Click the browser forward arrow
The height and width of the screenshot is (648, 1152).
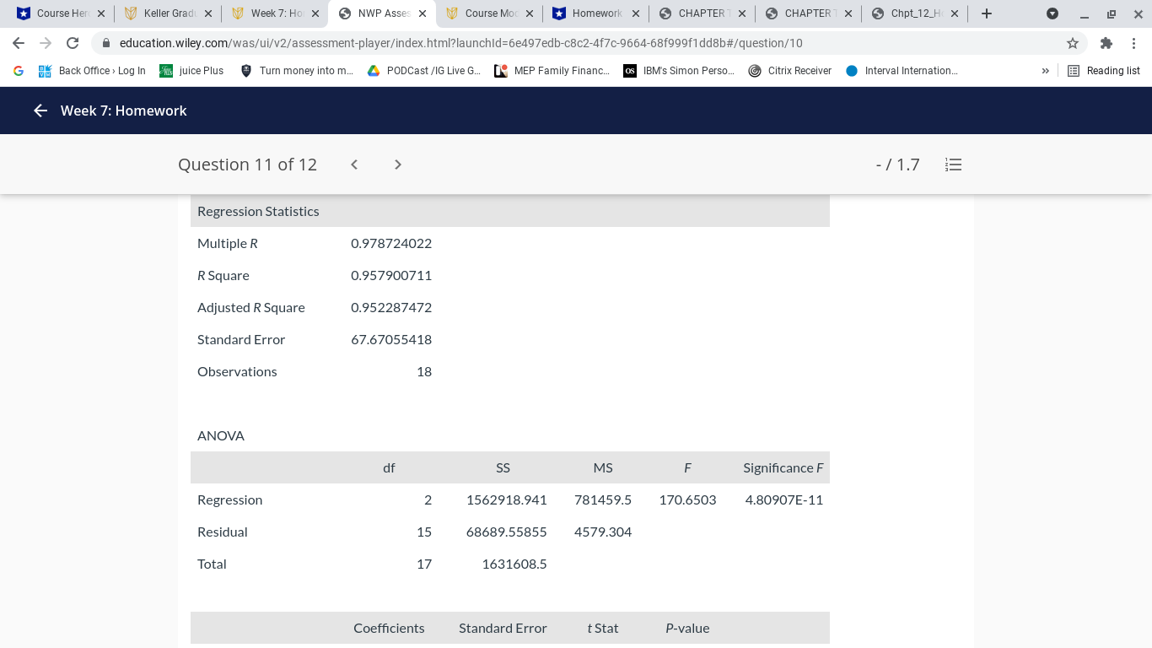point(46,43)
